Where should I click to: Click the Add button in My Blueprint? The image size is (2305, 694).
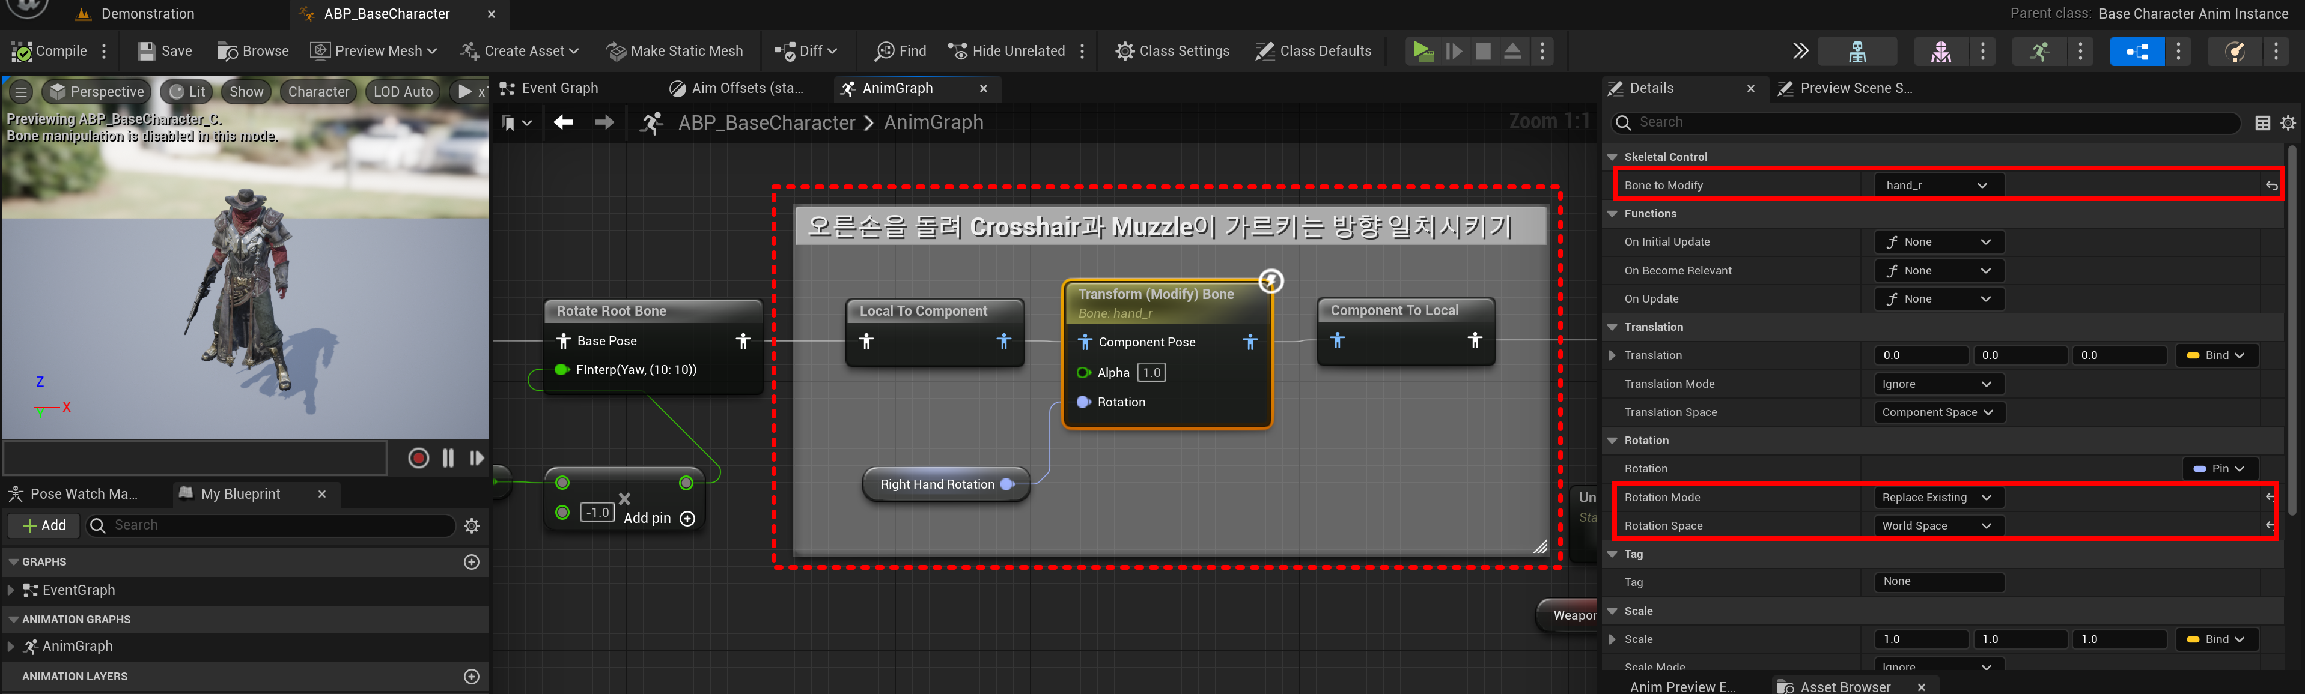coord(44,525)
